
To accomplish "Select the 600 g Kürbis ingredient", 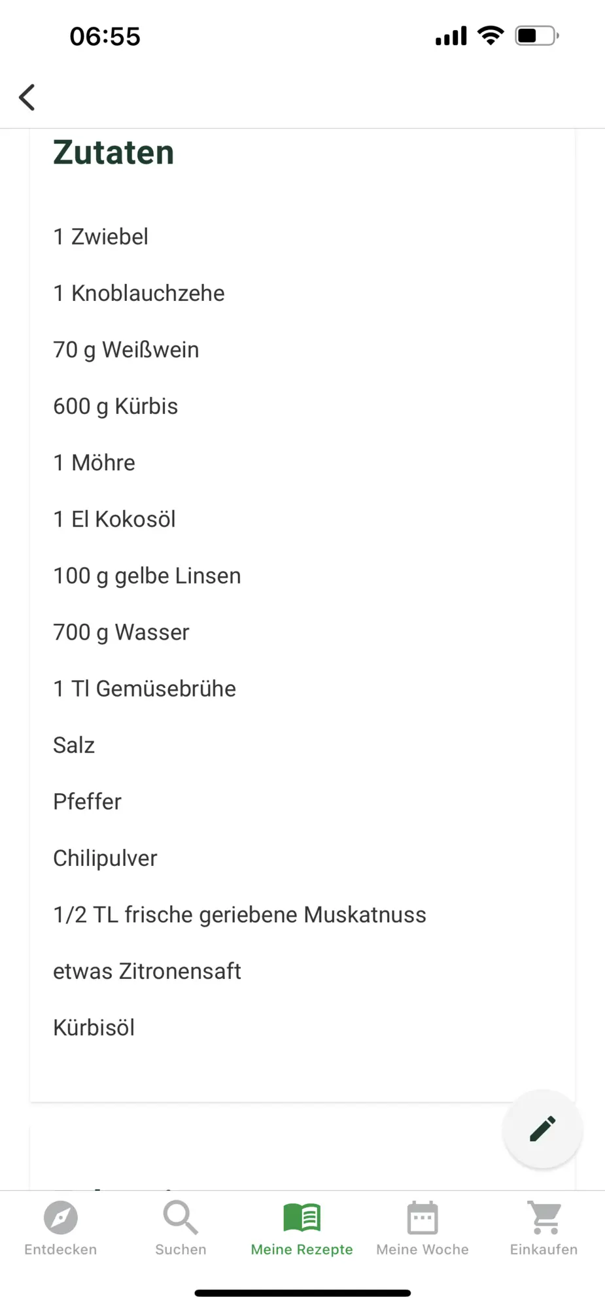I will click(x=116, y=406).
